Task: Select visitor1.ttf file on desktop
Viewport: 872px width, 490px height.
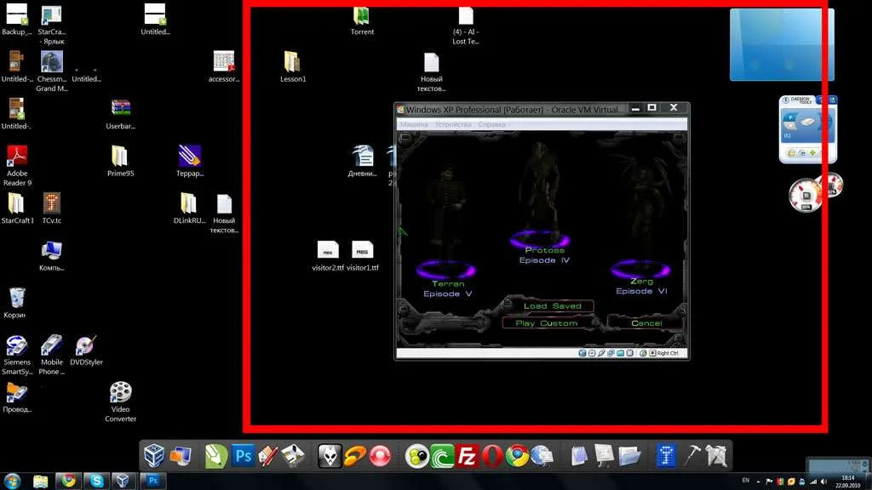Action: [363, 256]
